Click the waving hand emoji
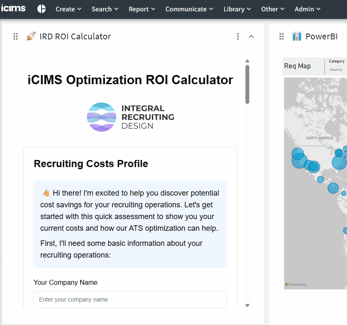Screen dimensions: 347x325 [x=46, y=193]
